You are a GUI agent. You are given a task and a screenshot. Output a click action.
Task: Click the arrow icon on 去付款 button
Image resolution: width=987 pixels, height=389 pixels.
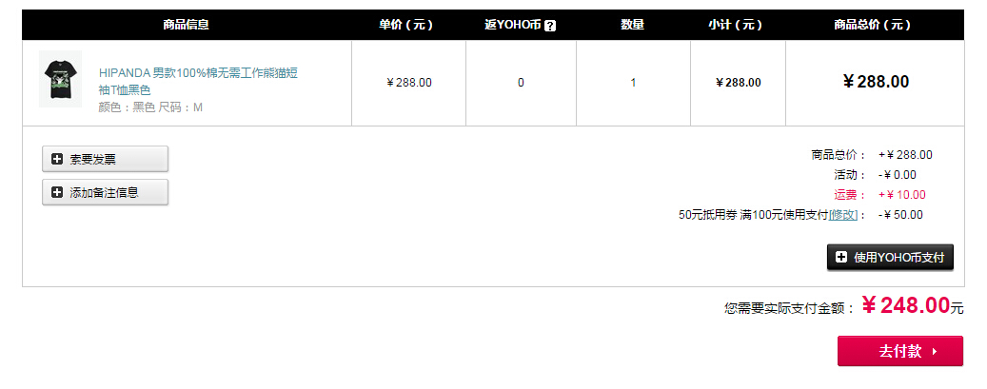(x=934, y=352)
